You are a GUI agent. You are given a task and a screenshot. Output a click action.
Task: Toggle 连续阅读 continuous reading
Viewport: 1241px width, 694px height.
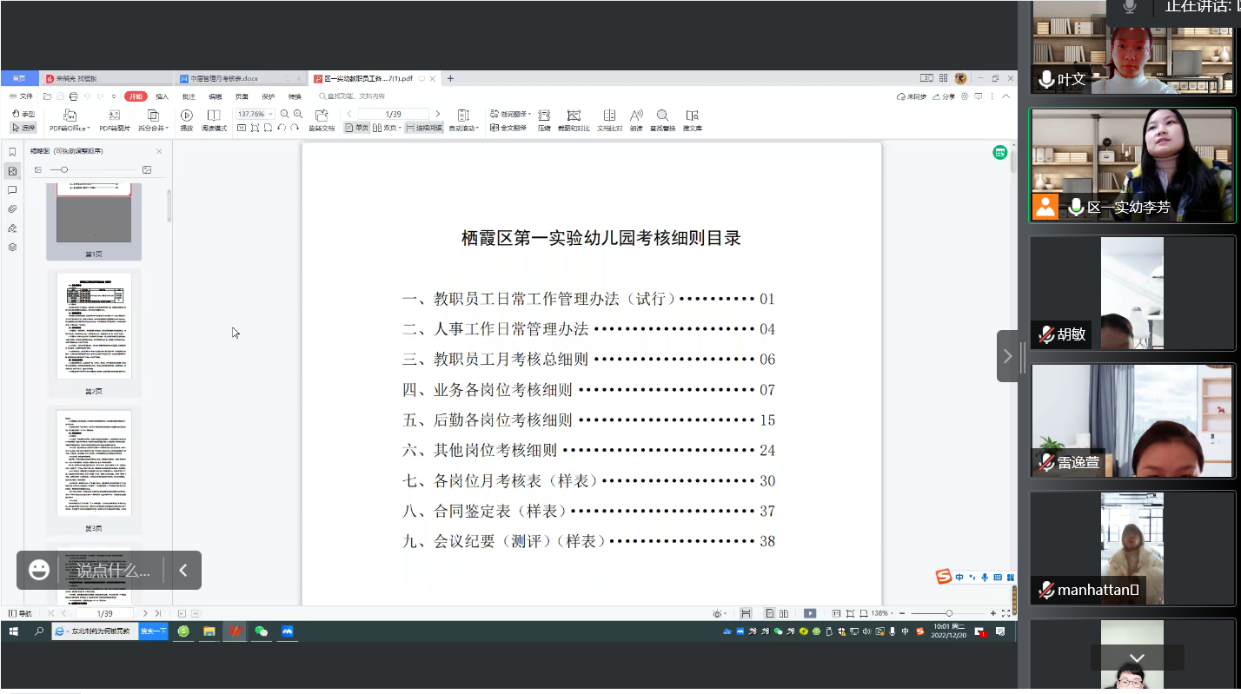(x=424, y=128)
